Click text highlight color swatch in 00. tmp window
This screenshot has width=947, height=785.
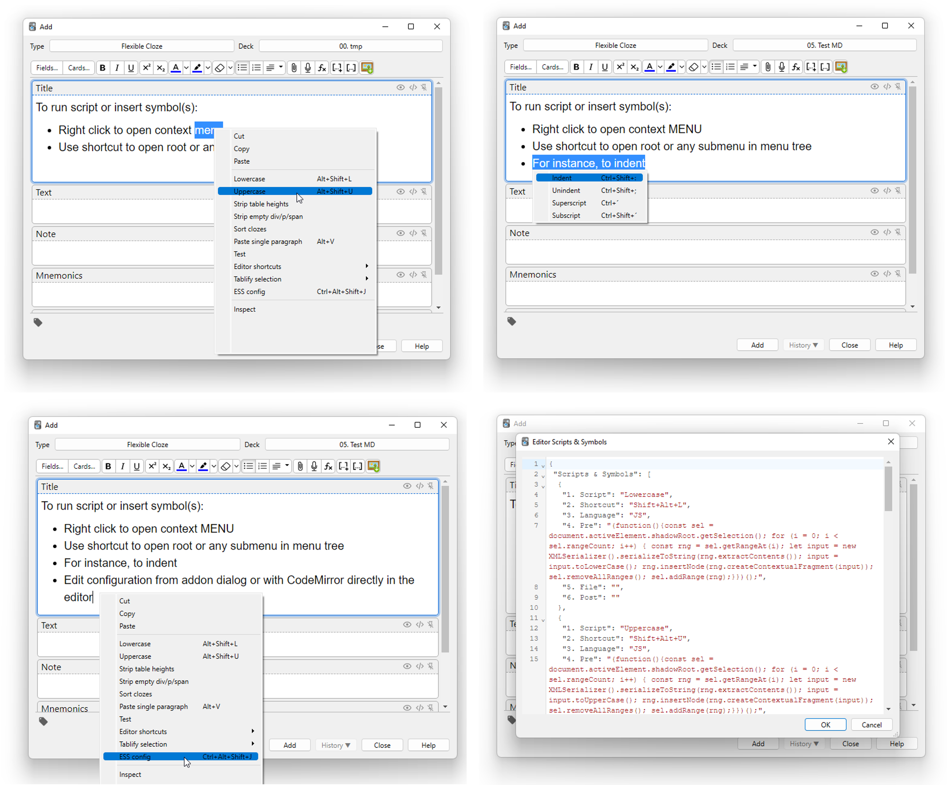[197, 68]
